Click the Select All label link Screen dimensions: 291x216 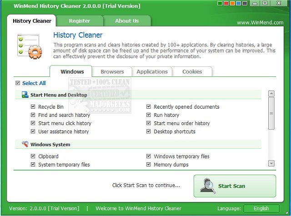(x=34, y=83)
